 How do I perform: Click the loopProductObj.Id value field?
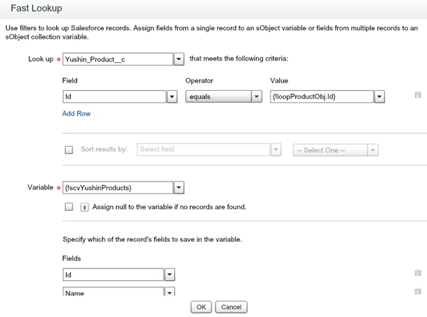pyautogui.click(x=322, y=96)
